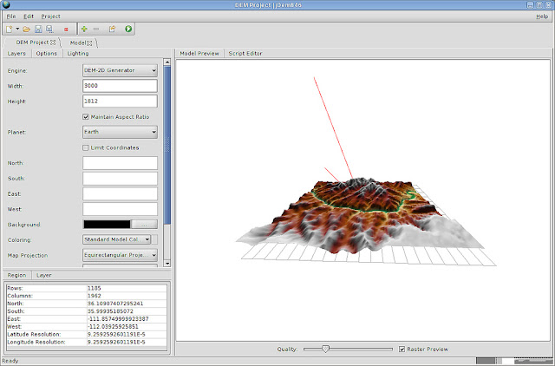Switch to the Lighting tab
Screen dimensions: 555x366
click(78, 54)
